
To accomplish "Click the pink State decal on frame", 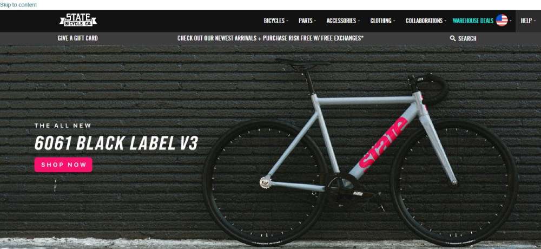I will pyautogui.click(x=384, y=142).
